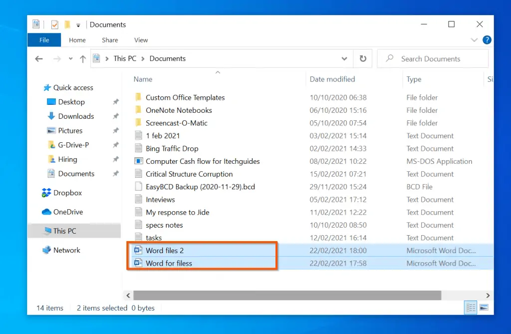
Task: Select the 'My response to Jide' file
Action: point(177,212)
